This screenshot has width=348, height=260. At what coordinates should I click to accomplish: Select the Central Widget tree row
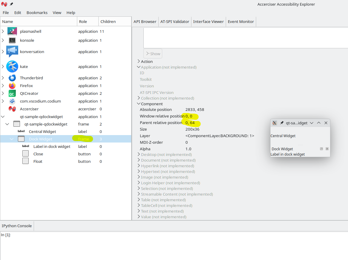[66, 131]
